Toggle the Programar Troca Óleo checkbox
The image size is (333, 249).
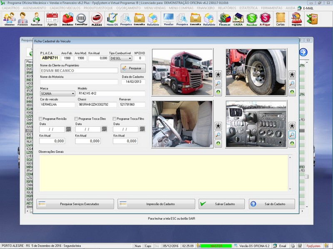[x=76, y=119]
